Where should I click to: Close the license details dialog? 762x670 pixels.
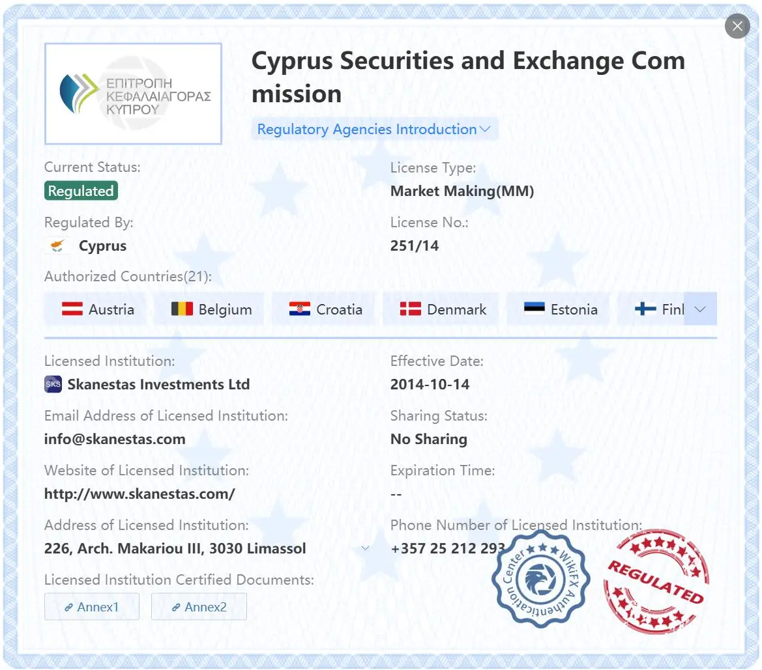737,26
